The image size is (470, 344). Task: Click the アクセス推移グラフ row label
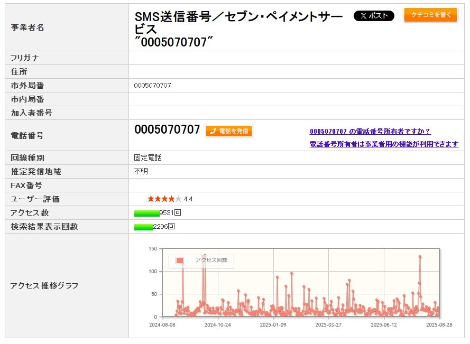44,285
